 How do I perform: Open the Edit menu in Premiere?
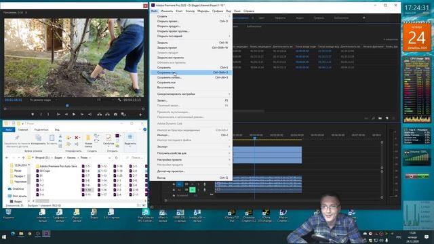tap(167, 11)
